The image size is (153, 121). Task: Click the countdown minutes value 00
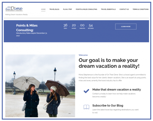coord(82,25)
